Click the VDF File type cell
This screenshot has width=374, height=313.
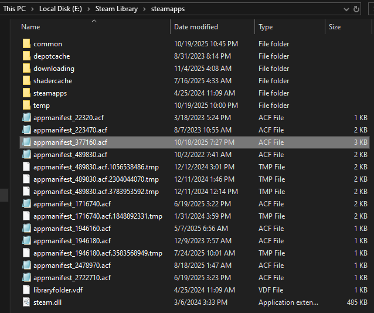click(271, 290)
